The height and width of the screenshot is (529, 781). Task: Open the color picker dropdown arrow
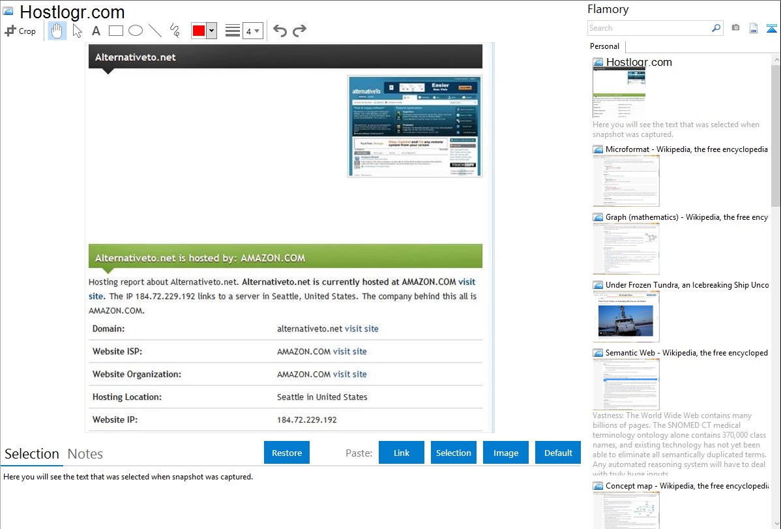pos(211,31)
